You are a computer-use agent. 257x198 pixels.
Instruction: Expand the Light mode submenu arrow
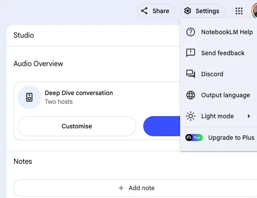point(249,116)
